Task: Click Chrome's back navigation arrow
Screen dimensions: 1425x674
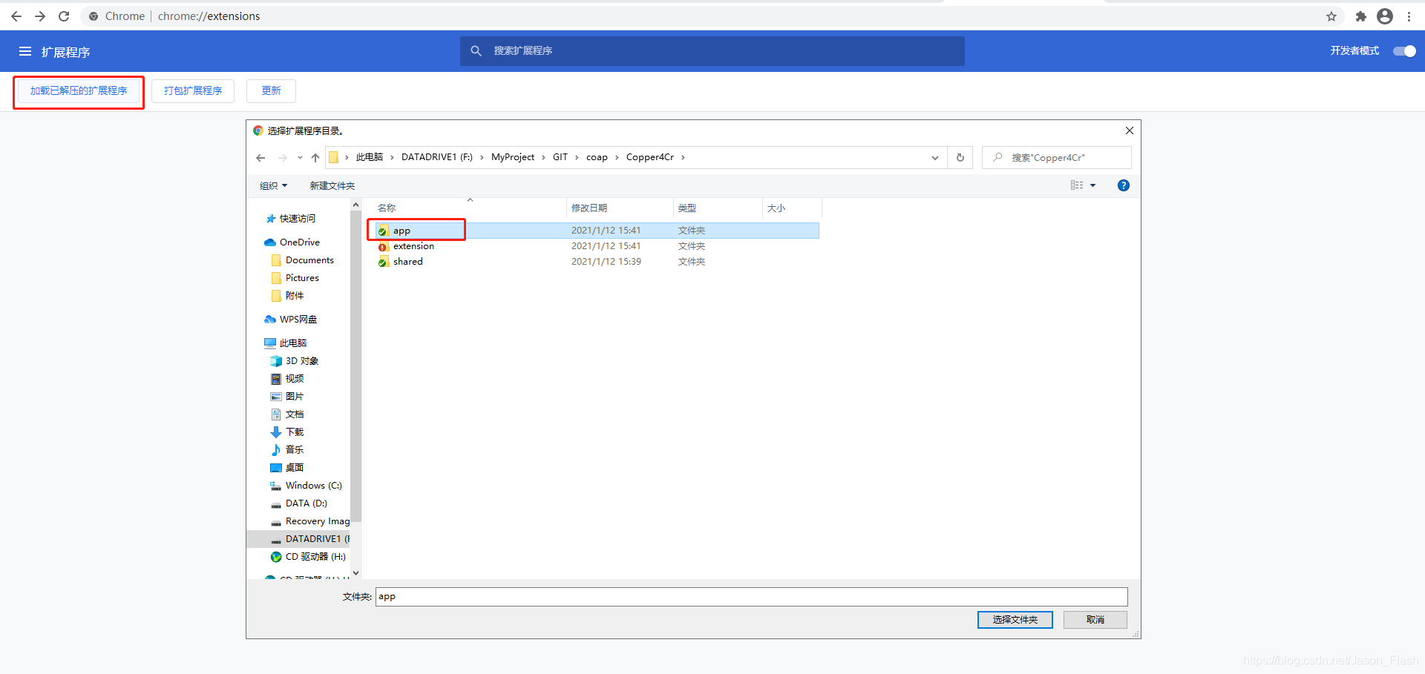Action: coord(16,16)
